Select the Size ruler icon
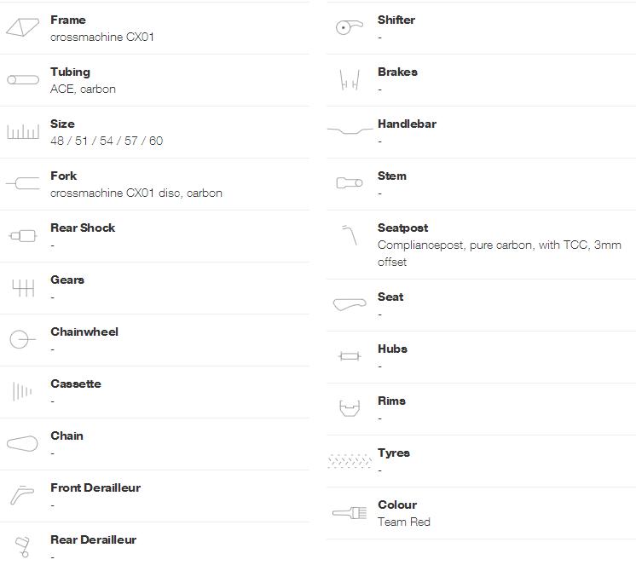 (23, 132)
